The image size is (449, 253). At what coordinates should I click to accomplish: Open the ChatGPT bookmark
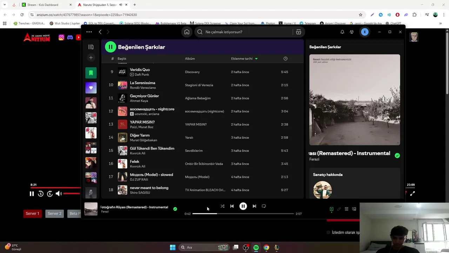point(393,24)
